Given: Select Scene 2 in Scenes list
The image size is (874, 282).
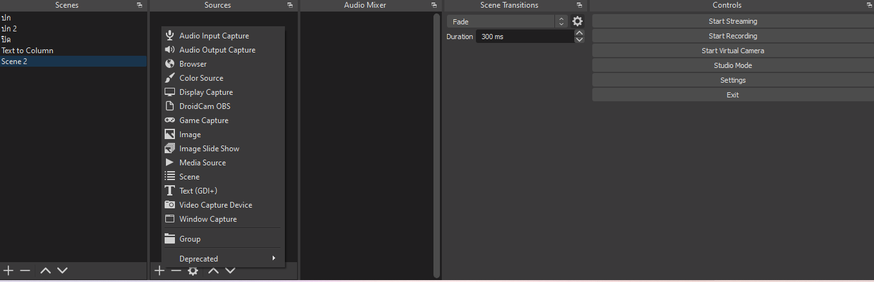Looking at the screenshot, I should [73, 62].
